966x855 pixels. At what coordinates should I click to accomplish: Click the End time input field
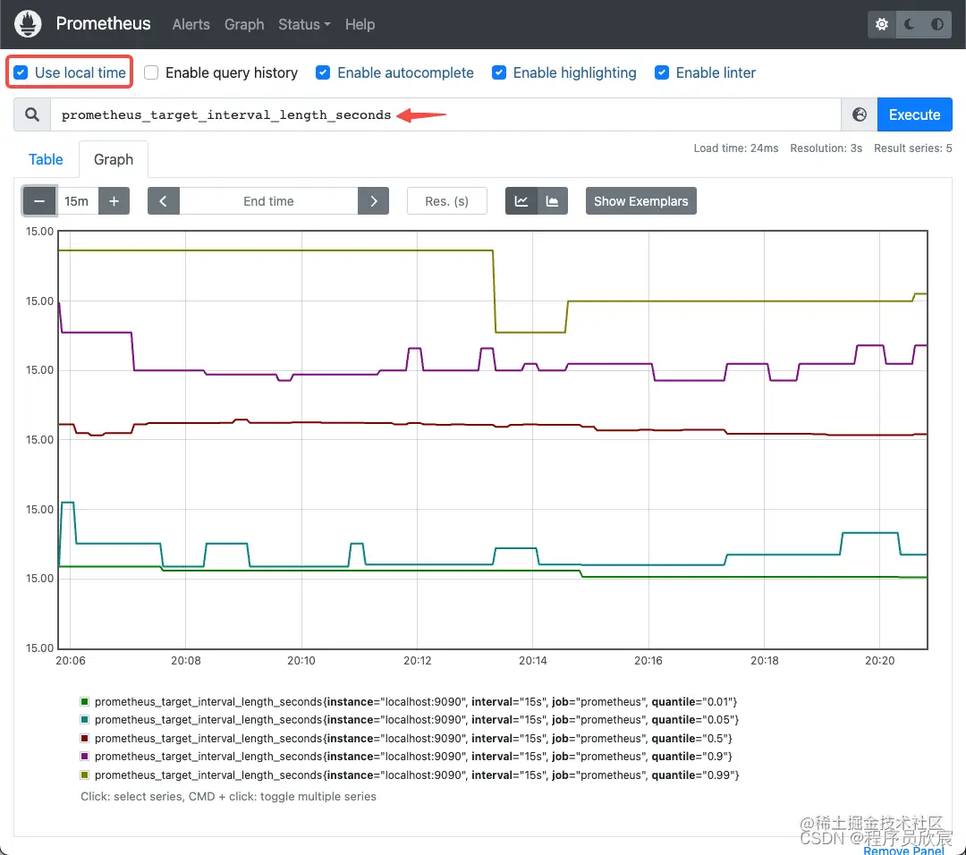pos(268,201)
